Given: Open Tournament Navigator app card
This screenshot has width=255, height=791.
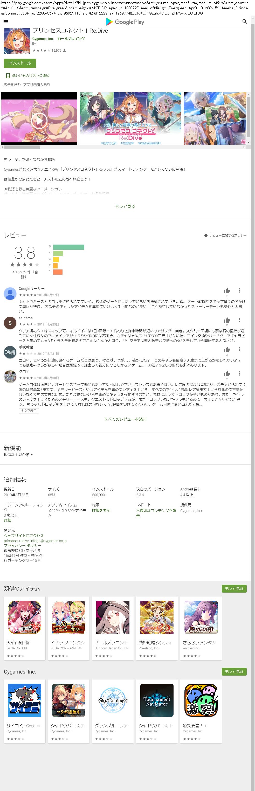Looking at the screenshot, I should (157, 711).
